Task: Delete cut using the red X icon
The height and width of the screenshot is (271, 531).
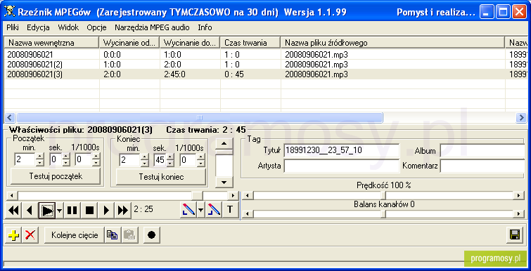Action: [30, 235]
